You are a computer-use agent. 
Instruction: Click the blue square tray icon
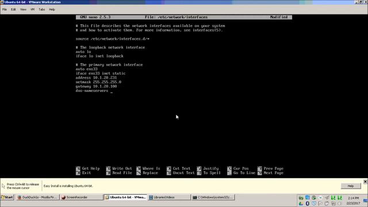tap(308, 198)
